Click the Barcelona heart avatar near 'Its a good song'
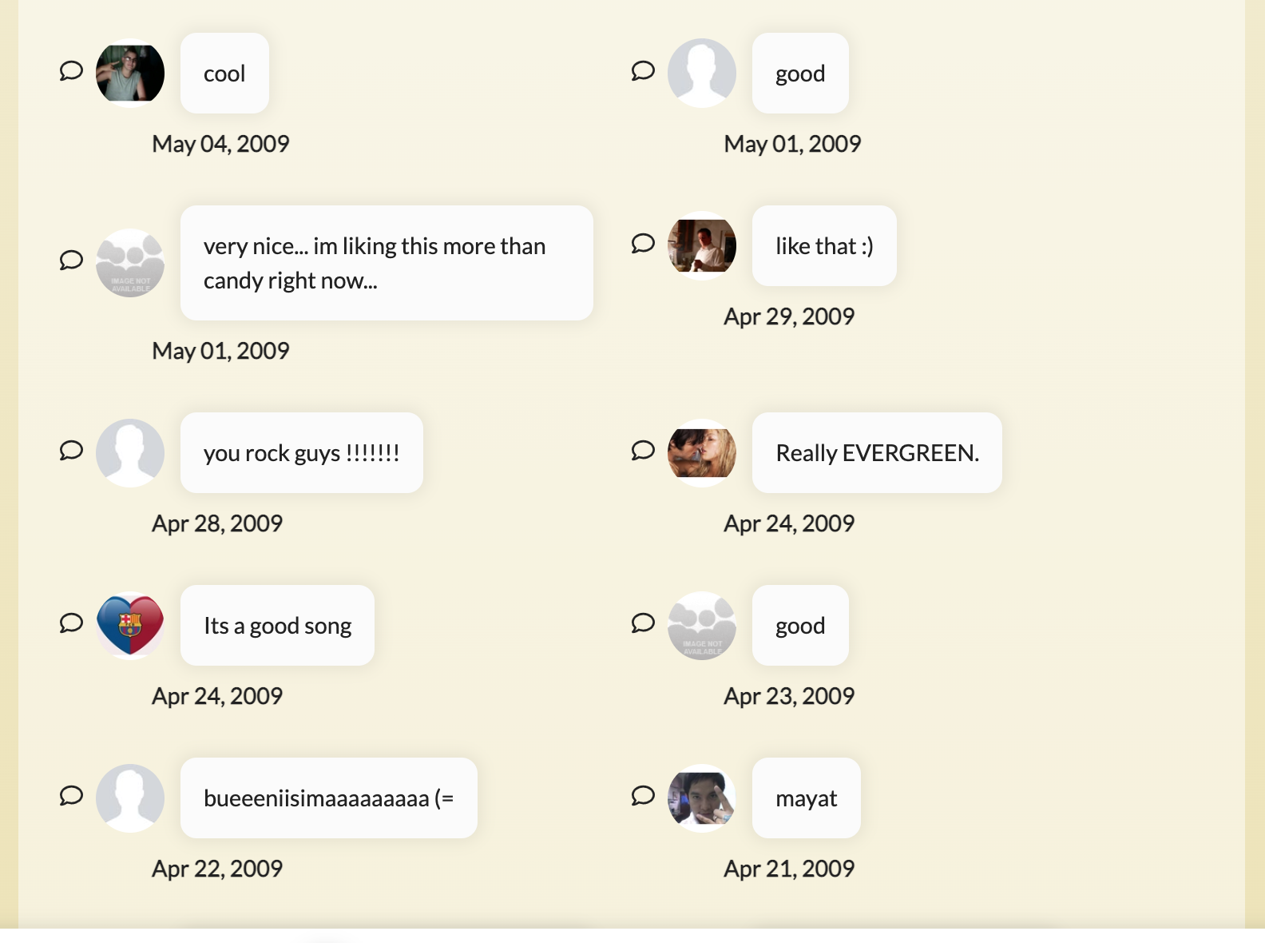Image resolution: width=1265 pixels, height=943 pixels. click(130, 624)
